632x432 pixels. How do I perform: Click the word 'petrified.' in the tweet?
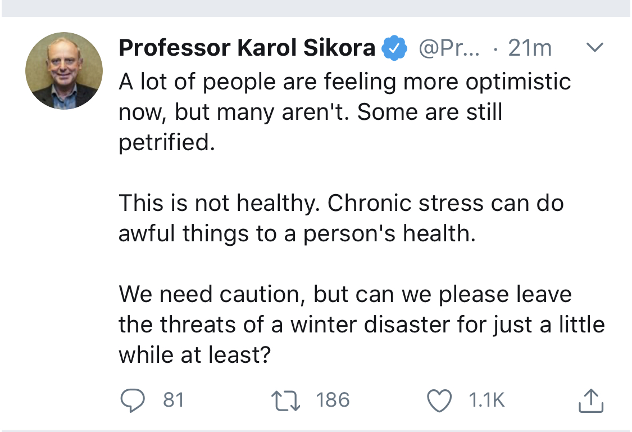tap(167, 142)
